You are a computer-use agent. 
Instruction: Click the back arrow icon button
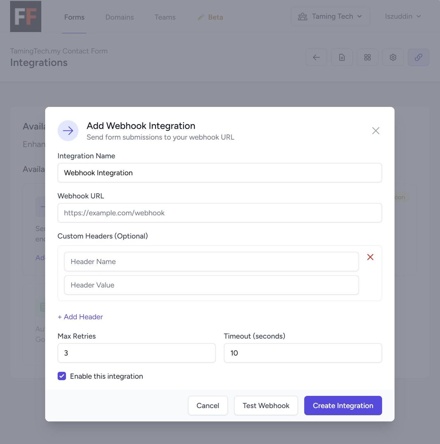click(316, 57)
